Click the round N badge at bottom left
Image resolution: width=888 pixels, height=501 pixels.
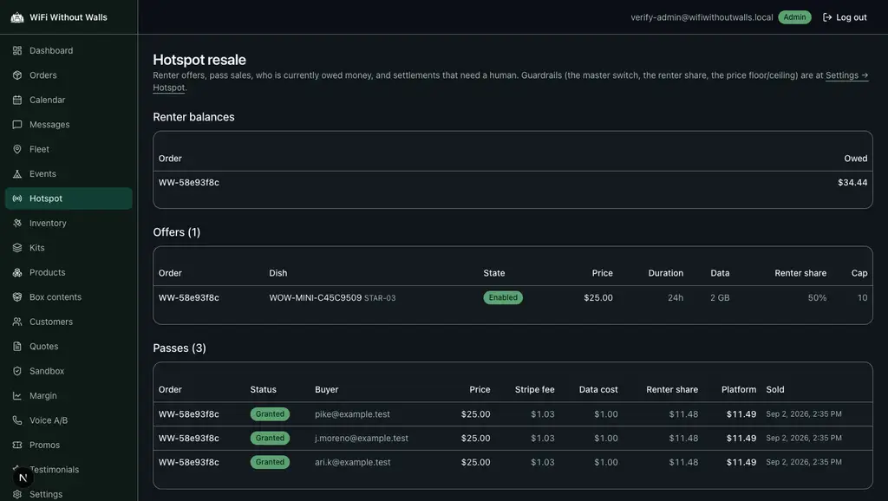23,478
